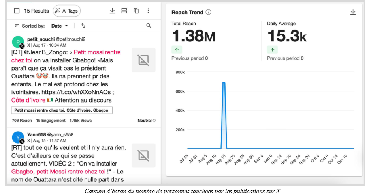
Task: Switch results to stacked list view
Action: tap(124, 11)
